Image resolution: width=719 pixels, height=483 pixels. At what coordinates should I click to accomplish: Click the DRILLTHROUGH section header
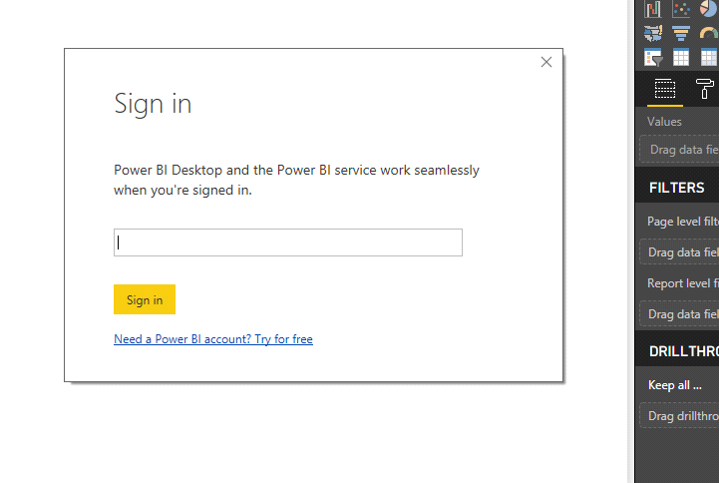[684, 351]
